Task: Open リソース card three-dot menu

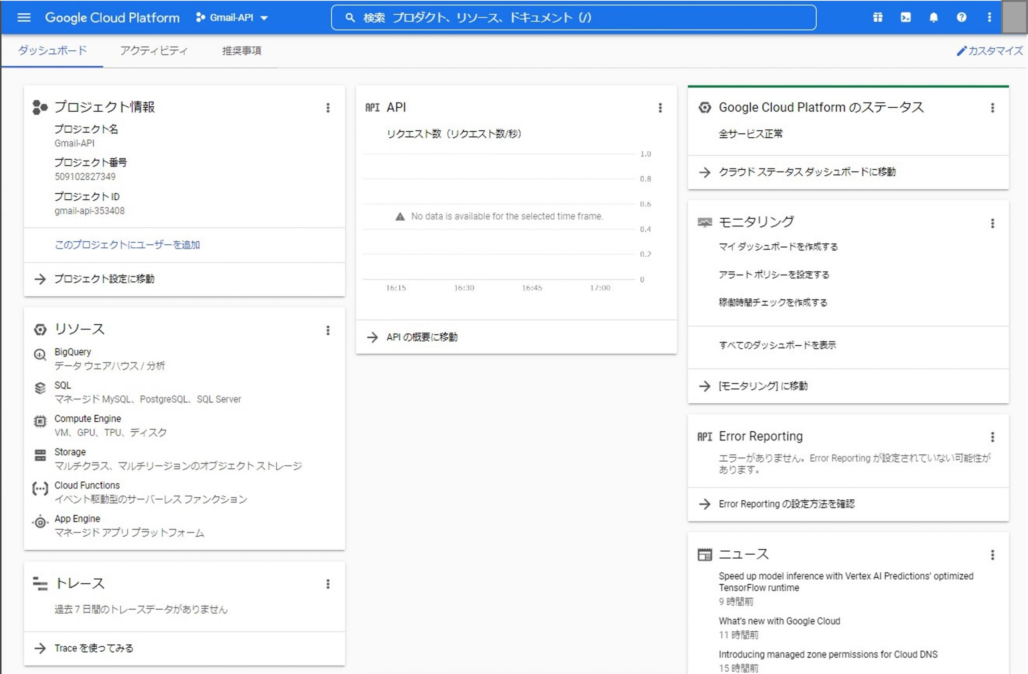Action: (328, 331)
